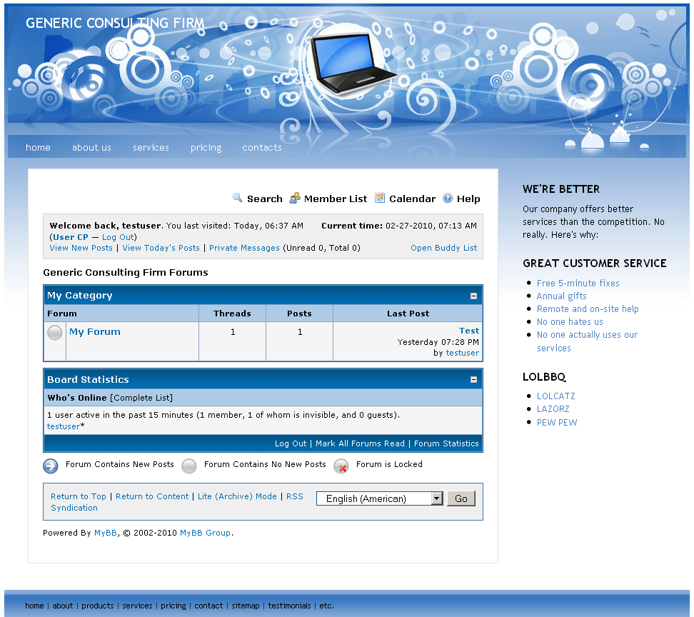
Task: Open the My Forum link
Action: [95, 332]
